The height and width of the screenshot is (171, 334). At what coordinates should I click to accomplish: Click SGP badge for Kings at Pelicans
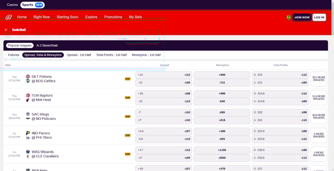127,116
